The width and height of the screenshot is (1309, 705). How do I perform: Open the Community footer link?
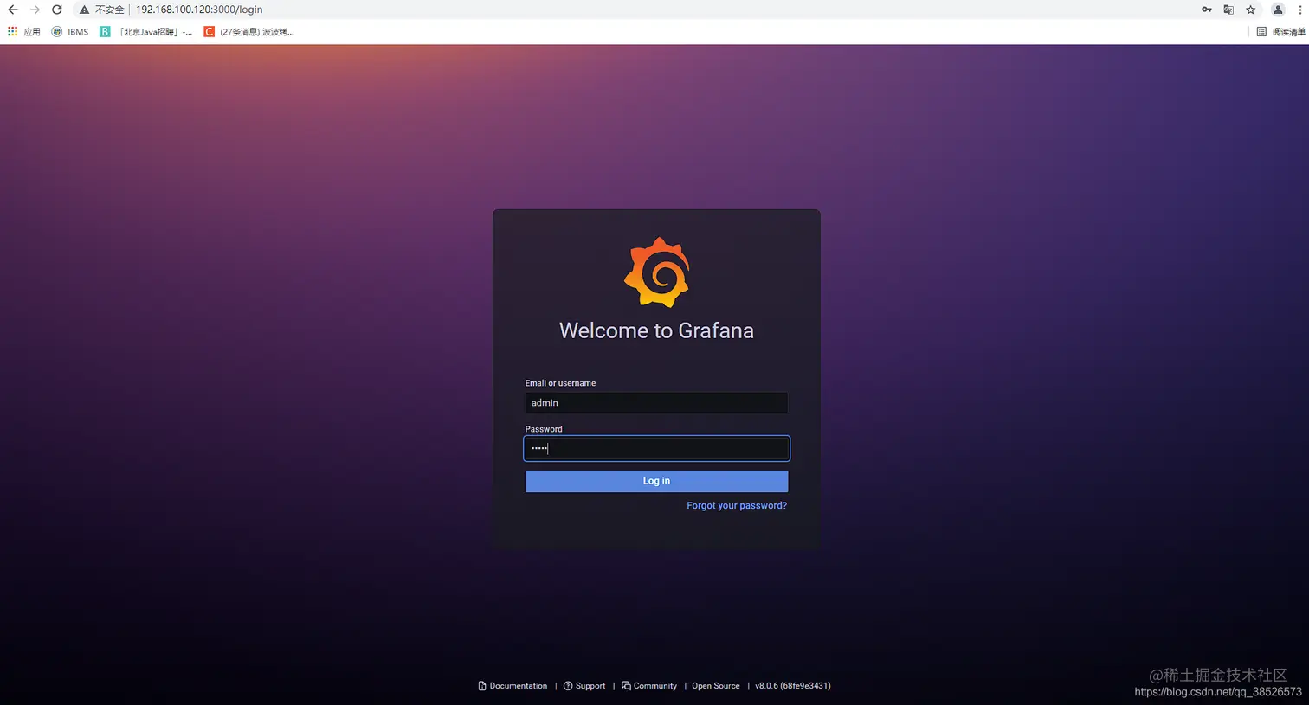click(649, 686)
